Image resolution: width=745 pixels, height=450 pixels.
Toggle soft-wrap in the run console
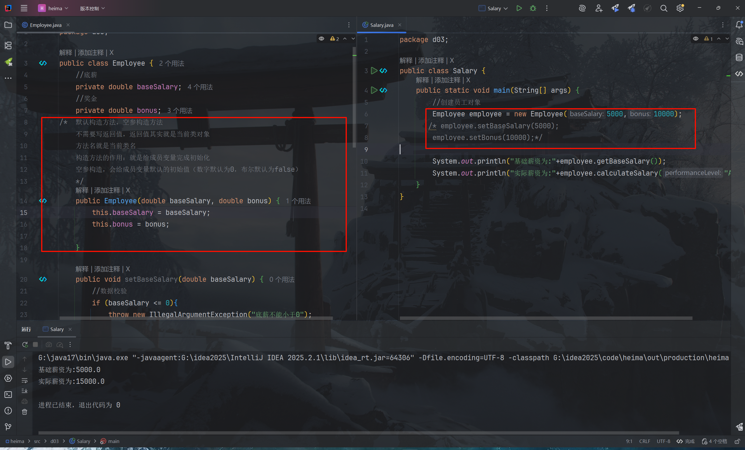(x=25, y=381)
